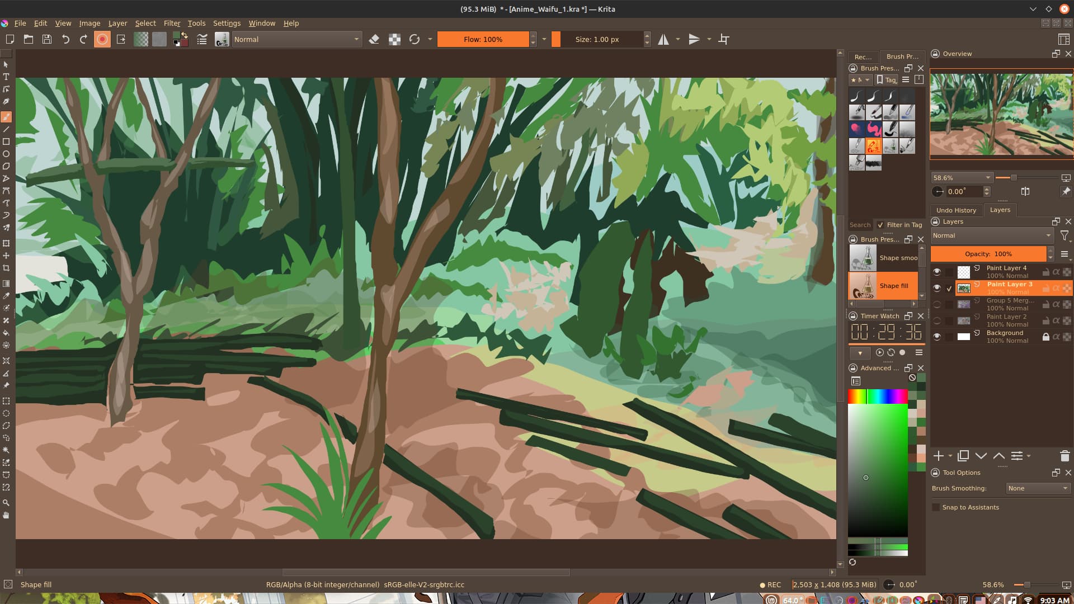This screenshot has height=604, width=1074.
Task: Select the Freehand Brush tool
Action: 6,117
